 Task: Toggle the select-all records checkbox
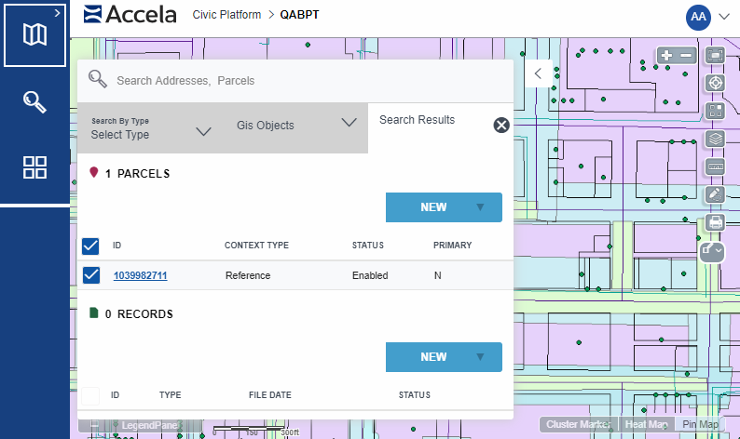[x=90, y=395]
